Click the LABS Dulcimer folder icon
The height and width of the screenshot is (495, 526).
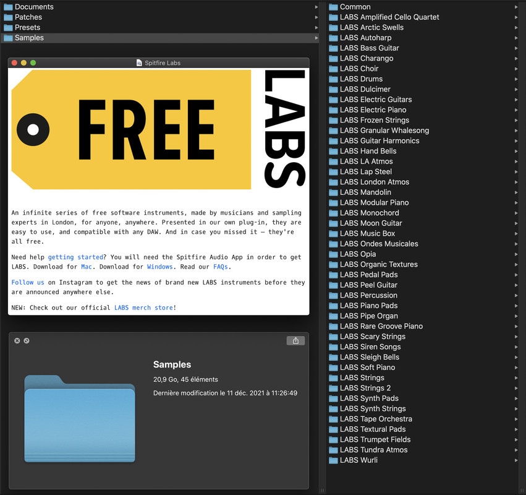(333, 89)
